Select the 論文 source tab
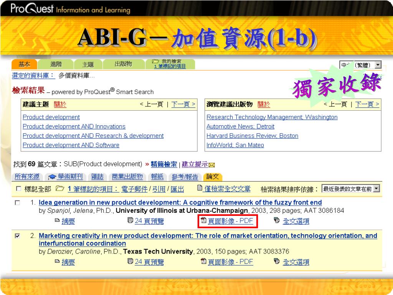Viewport: 393px width, 295px height. [x=212, y=177]
